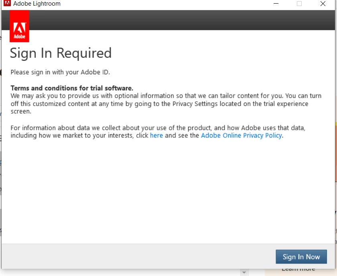This screenshot has height=276, width=337.
Task: Click the Adobe Lightroom title bar icon
Action: (x=7, y=3)
